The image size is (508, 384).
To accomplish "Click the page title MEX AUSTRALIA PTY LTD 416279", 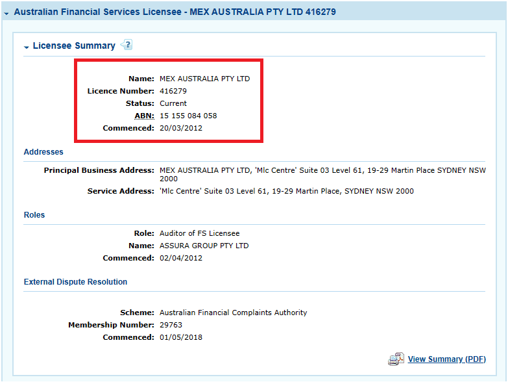I will tap(263, 12).
